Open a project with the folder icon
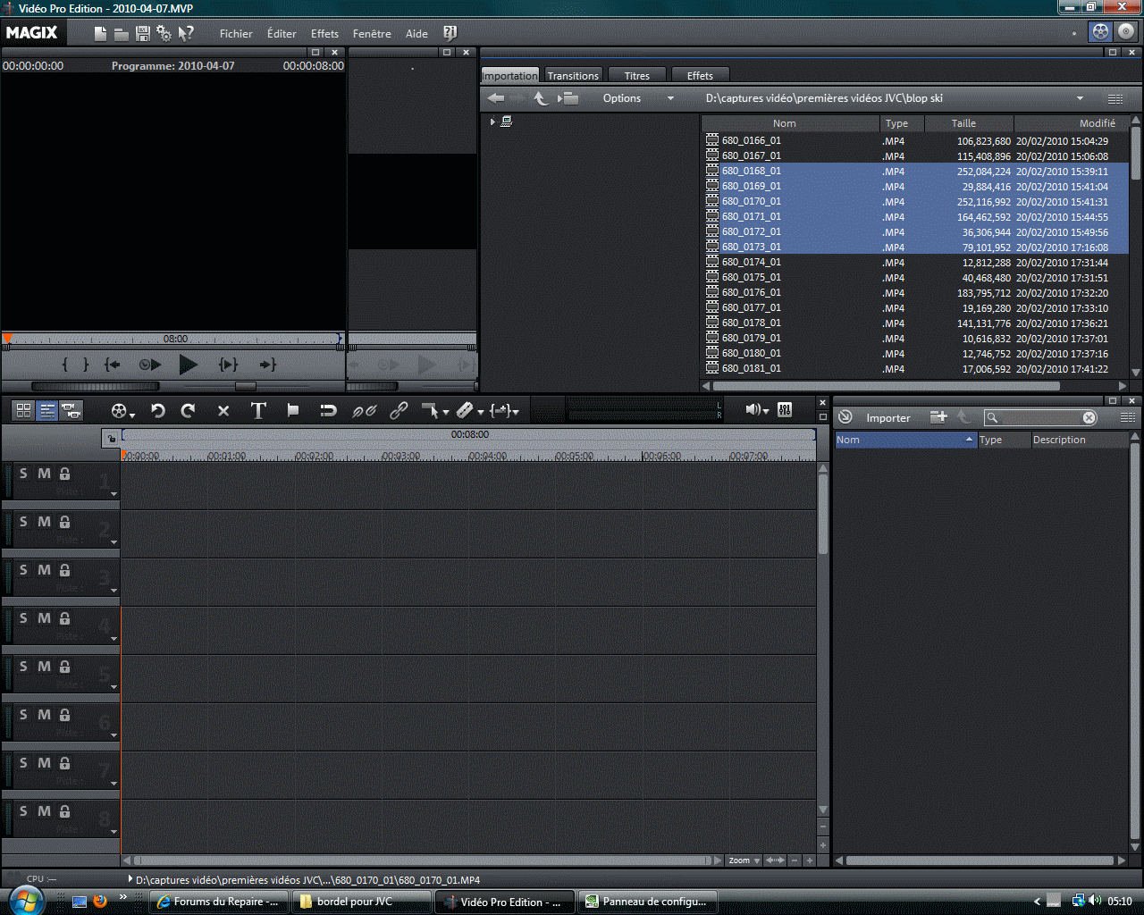 tap(122, 33)
